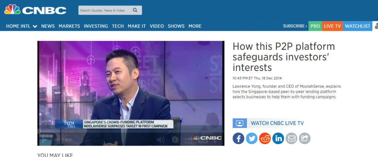
Task: Click the search magnifier icon
Action: coord(135,10)
